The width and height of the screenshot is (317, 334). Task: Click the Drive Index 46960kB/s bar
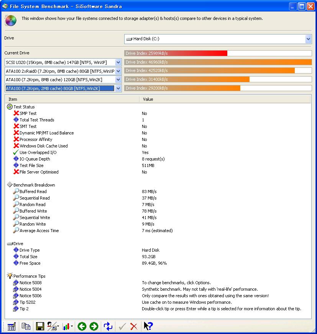tap(218, 62)
